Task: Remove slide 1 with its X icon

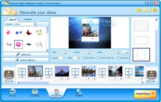Action: (41, 79)
